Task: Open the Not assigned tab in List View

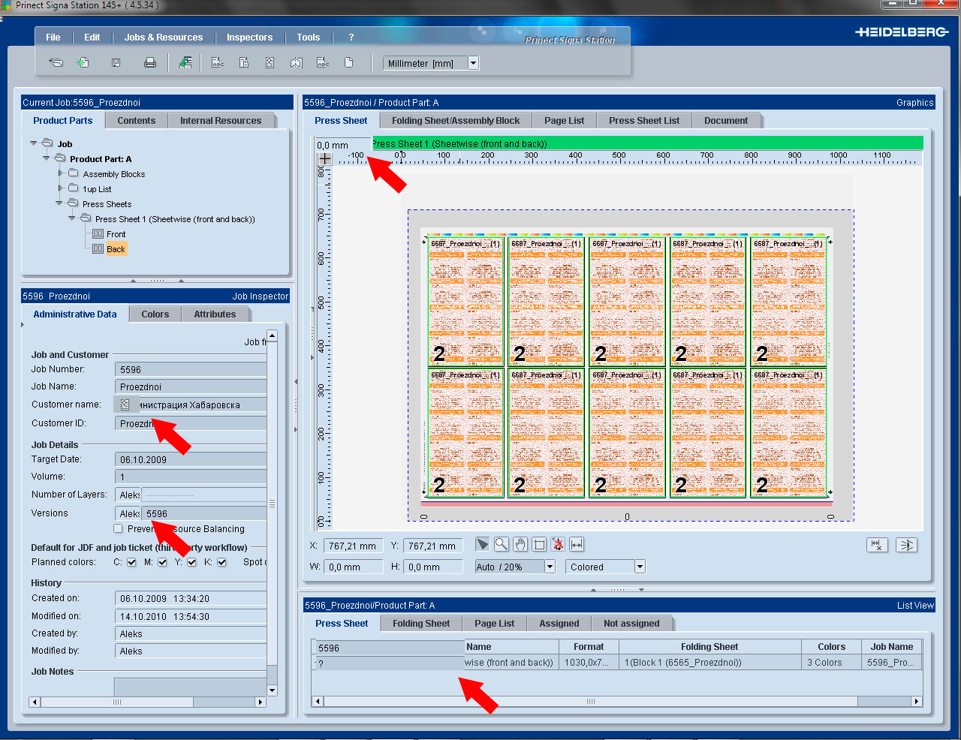Action: (x=631, y=623)
